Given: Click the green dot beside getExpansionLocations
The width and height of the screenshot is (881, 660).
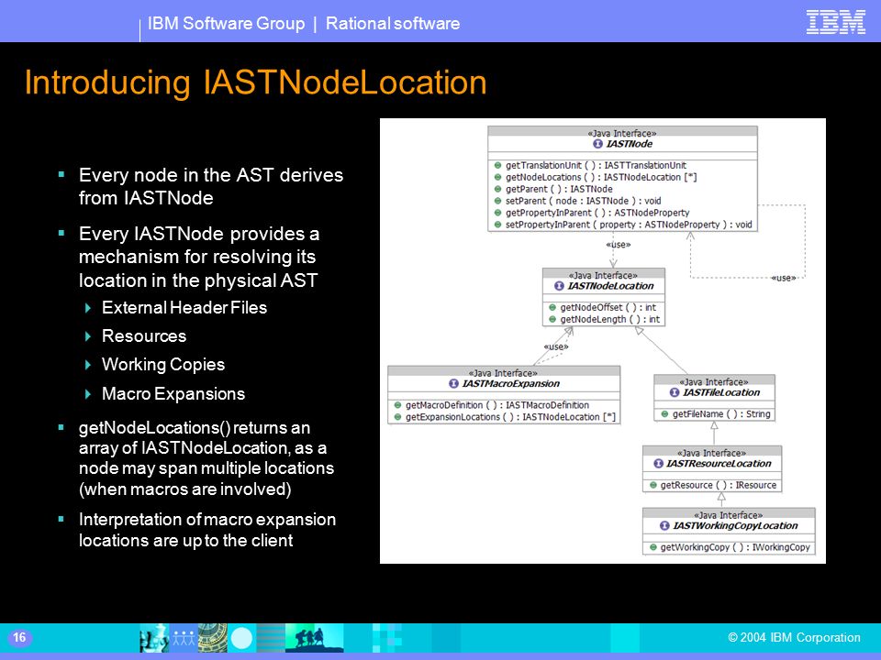Looking at the screenshot, I should (x=397, y=417).
